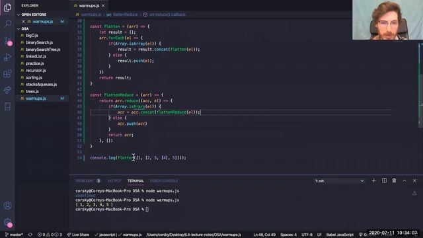Open the Manage gear icon
Screen dimensions: 423x238
click(7, 222)
